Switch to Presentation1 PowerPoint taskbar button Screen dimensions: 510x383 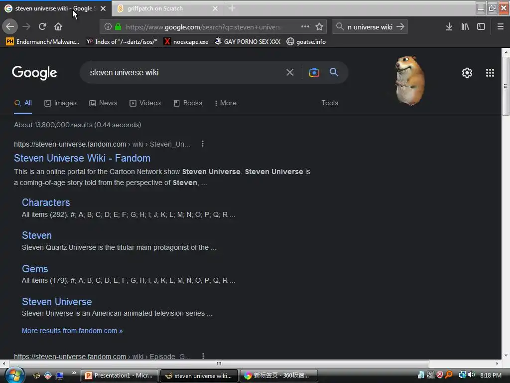click(119, 376)
